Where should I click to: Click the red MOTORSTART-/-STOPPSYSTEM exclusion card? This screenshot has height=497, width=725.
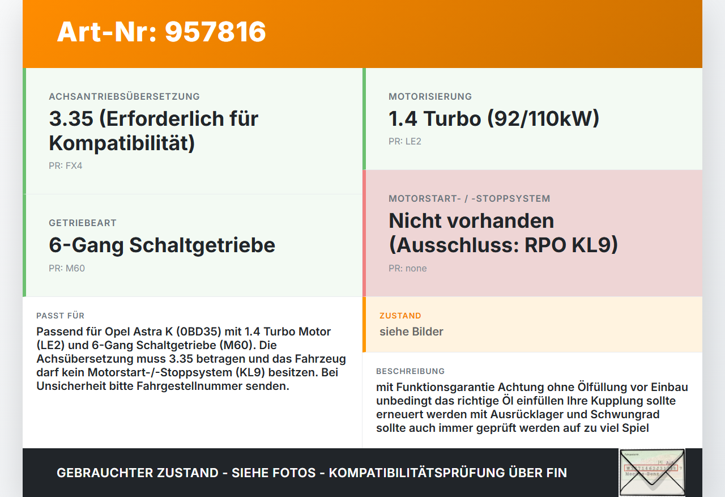[x=532, y=232]
